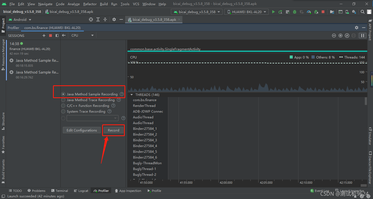This screenshot has height=199, width=373.
Task: Run the app with the green play icon
Action: (x=273, y=12)
